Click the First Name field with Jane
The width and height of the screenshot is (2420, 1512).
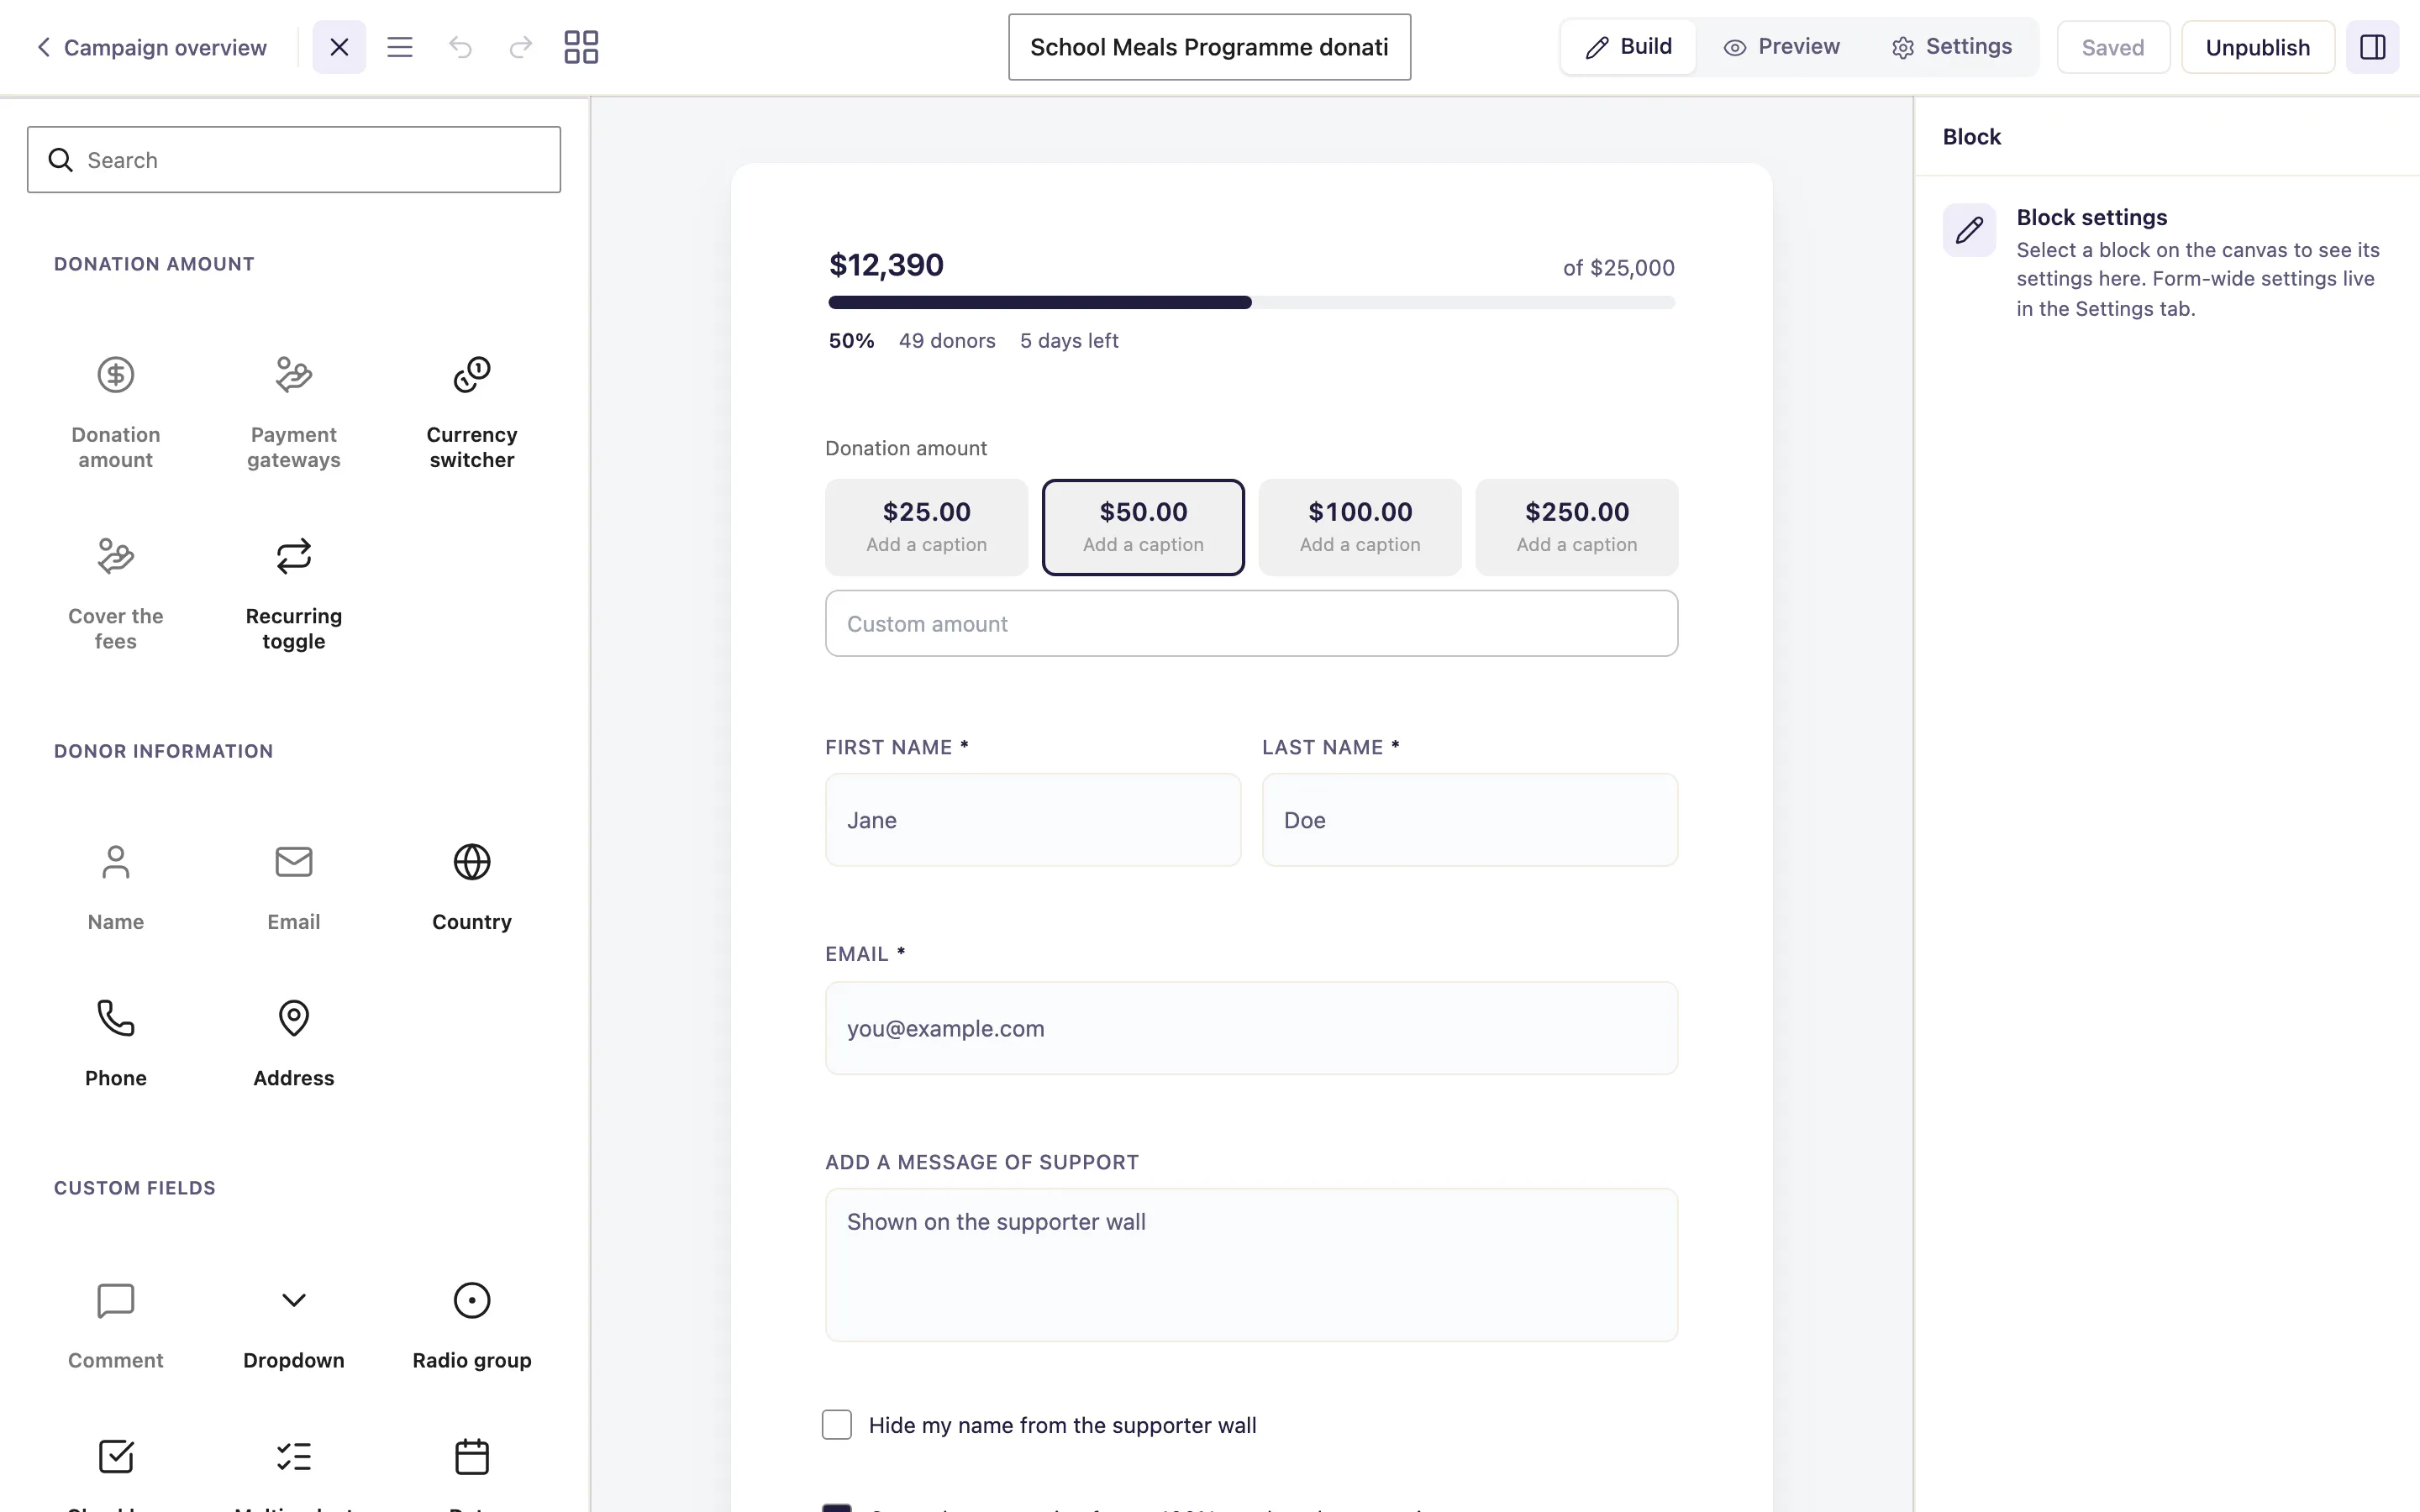click(1033, 820)
